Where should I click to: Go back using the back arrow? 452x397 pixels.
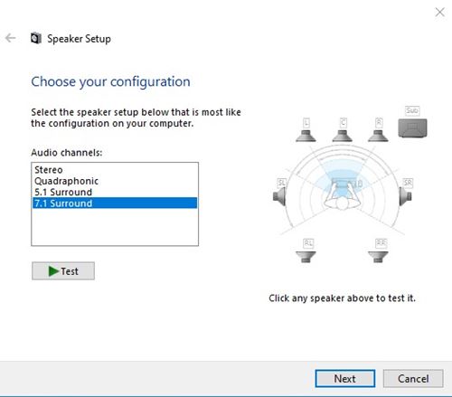(x=11, y=38)
